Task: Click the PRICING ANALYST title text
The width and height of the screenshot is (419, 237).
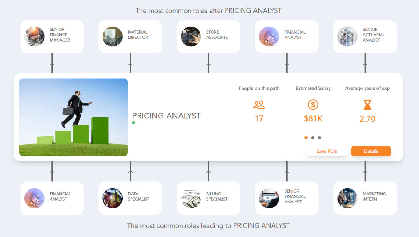Action: [166, 116]
